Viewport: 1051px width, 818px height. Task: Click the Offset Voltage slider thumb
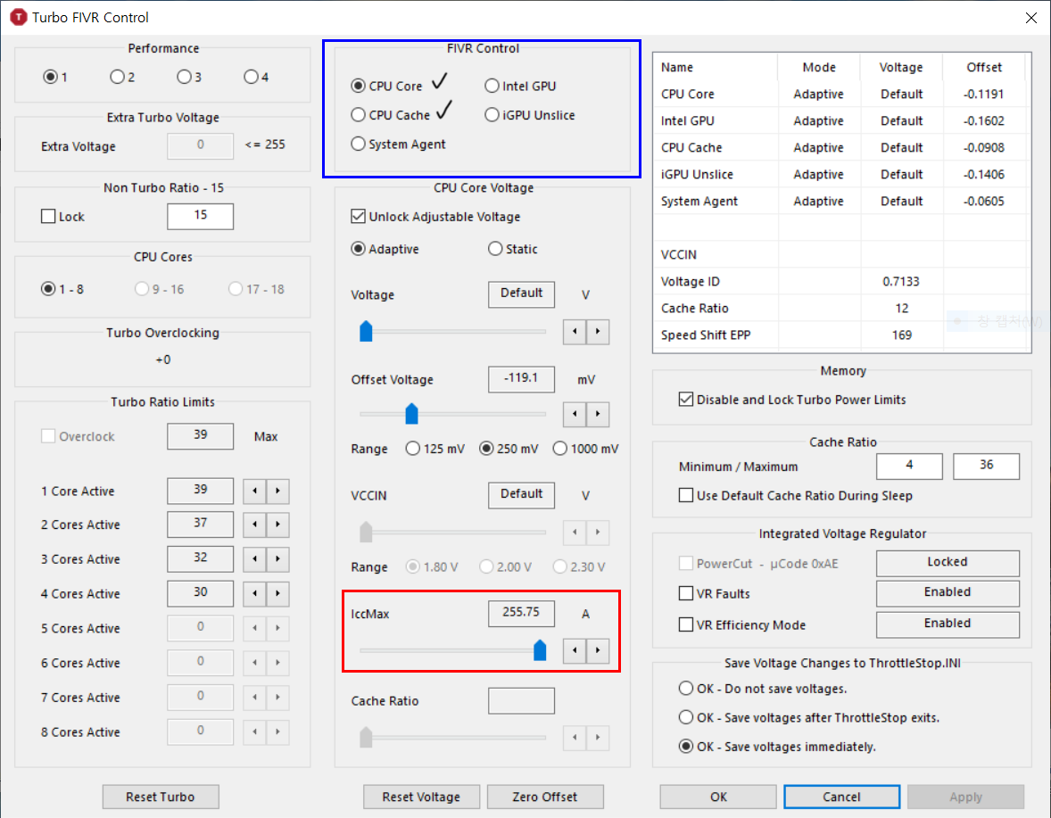[x=411, y=413]
